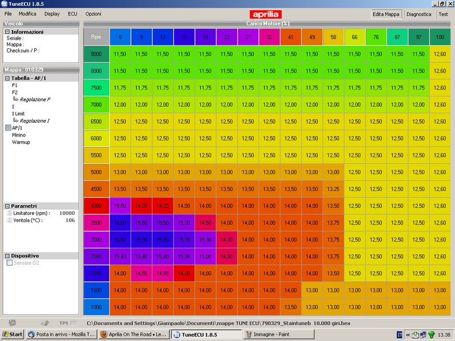Click cell 12,60 in the 9000 row
The image size is (455, 341).
[x=440, y=54]
